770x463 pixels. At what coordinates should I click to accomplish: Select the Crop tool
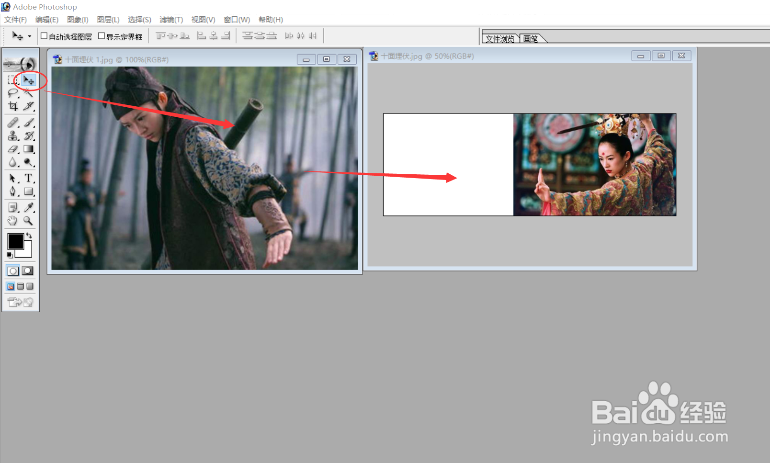13,106
